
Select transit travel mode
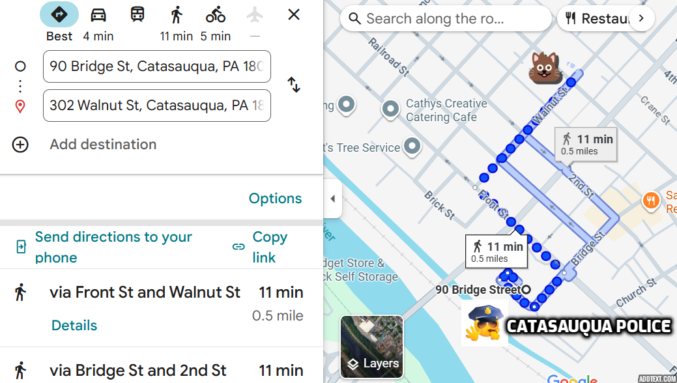click(x=137, y=14)
